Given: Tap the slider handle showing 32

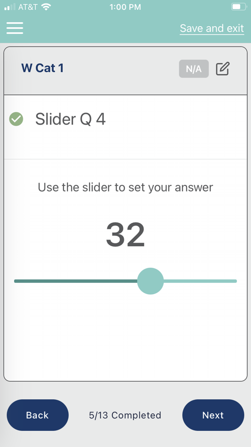Looking at the screenshot, I should pos(151,281).
